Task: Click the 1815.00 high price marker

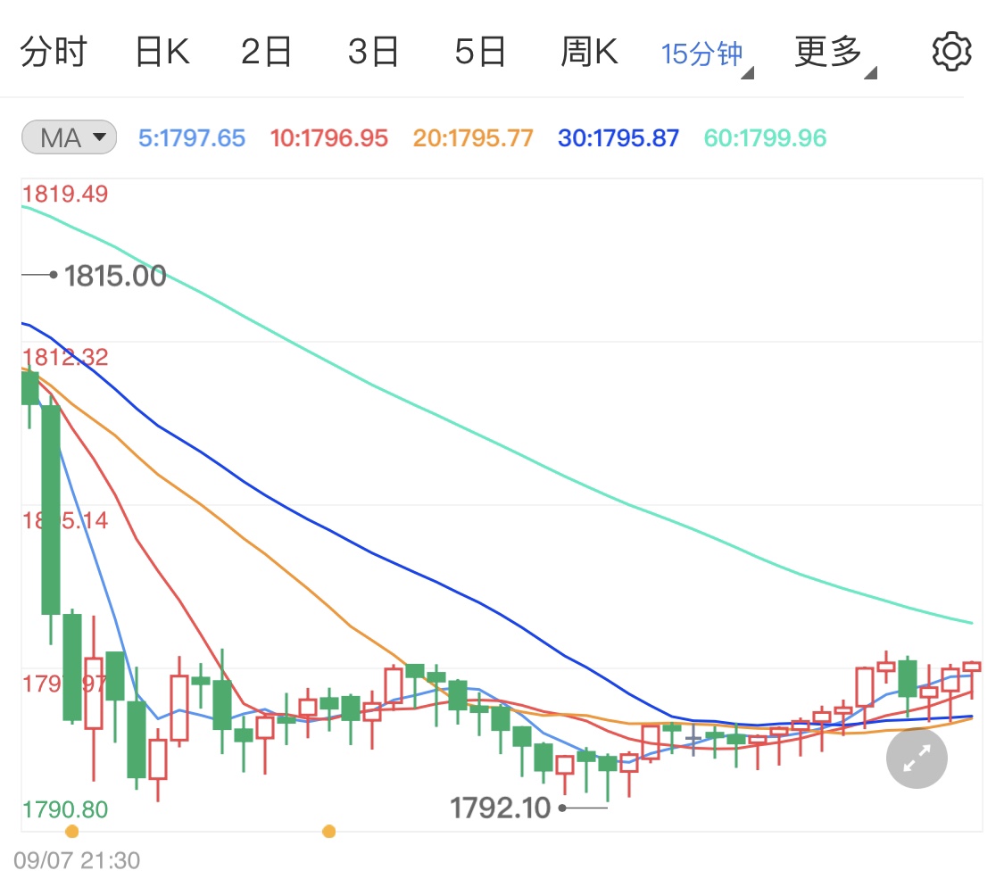Action: pyautogui.click(x=115, y=276)
